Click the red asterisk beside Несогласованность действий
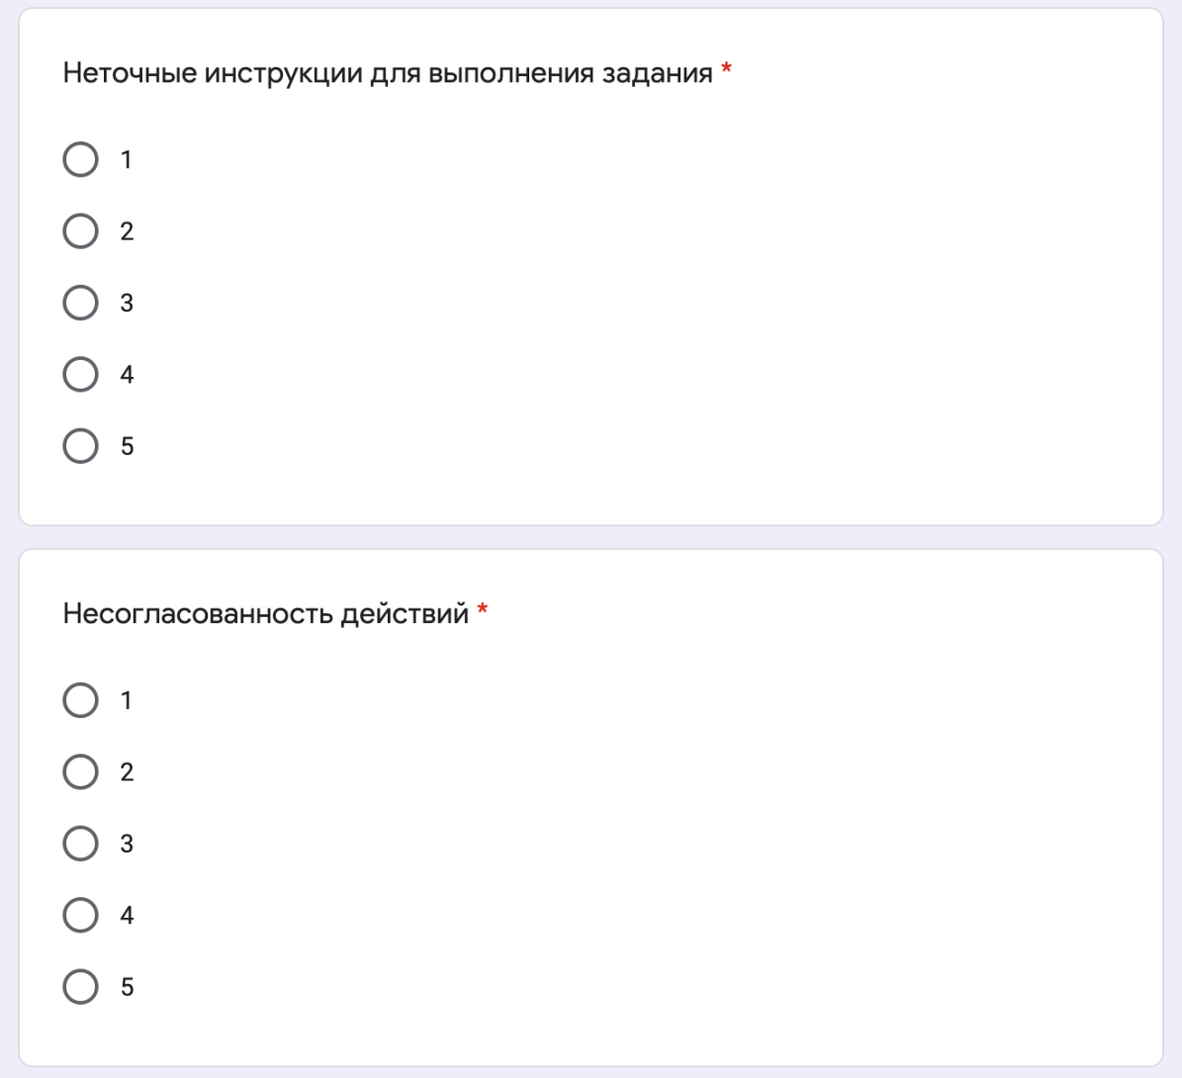1182x1078 pixels. coord(483,608)
